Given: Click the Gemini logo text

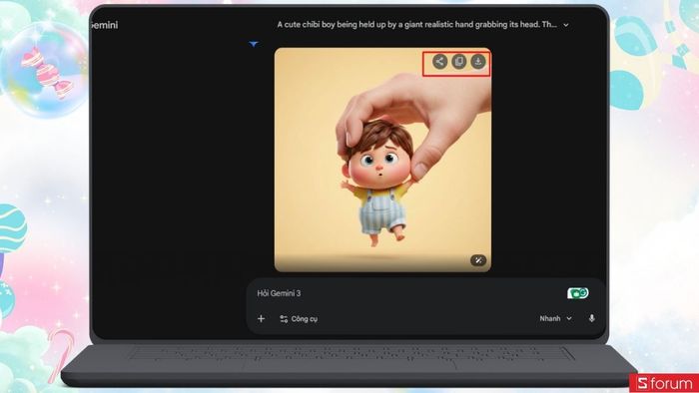Looking at the screenshot, I should (104, 25).
